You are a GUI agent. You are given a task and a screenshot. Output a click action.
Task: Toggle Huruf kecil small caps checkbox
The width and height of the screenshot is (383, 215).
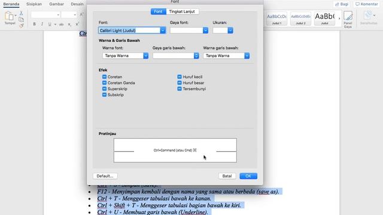coord(180,77)
